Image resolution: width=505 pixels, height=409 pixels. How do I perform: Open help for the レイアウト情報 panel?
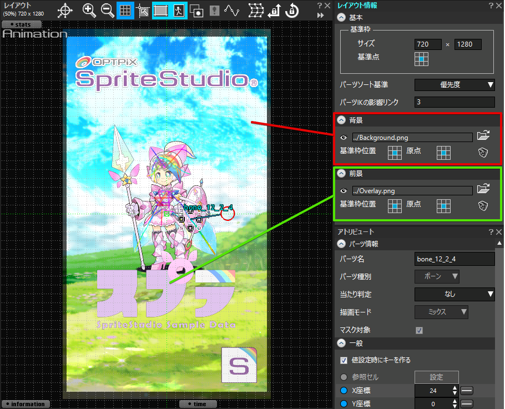(491, 6)
